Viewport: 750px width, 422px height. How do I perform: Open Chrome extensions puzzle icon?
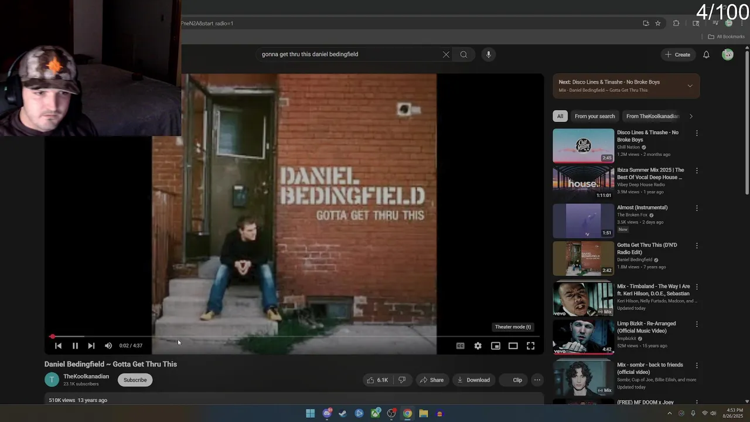[x=676, y=23]
